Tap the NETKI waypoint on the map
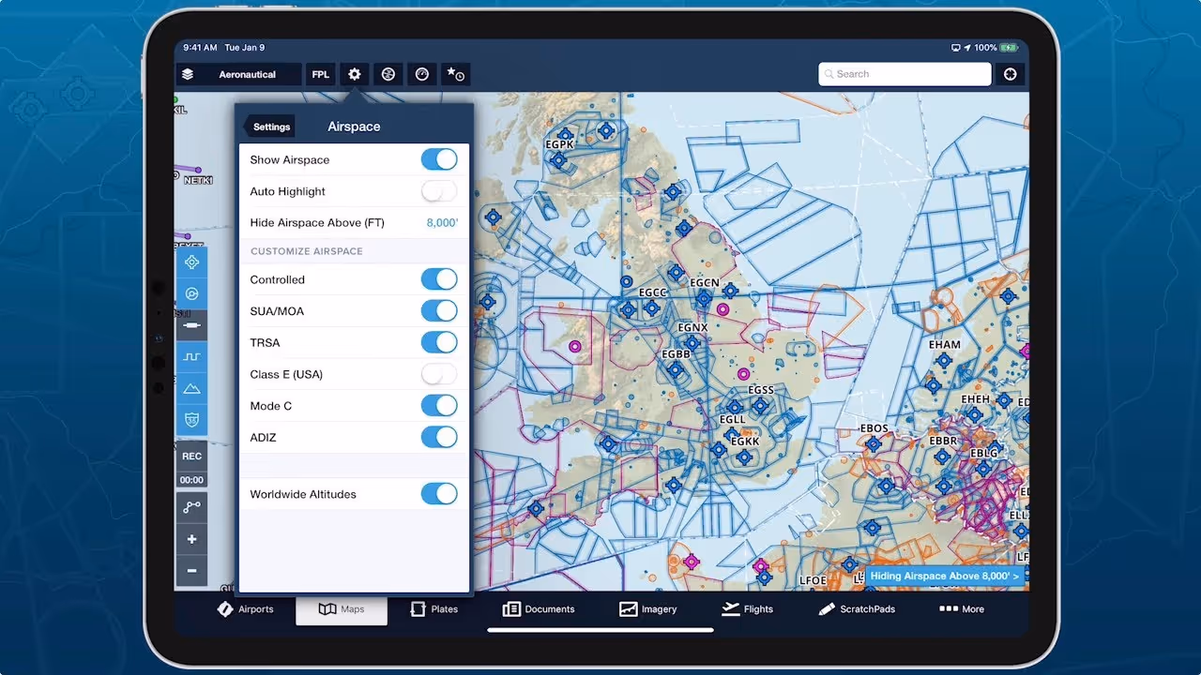The image size is (1201, 675). click(x=197, y=178)
